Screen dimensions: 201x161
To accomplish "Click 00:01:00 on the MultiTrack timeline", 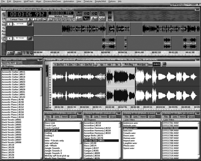I will (x=139, y=52).
